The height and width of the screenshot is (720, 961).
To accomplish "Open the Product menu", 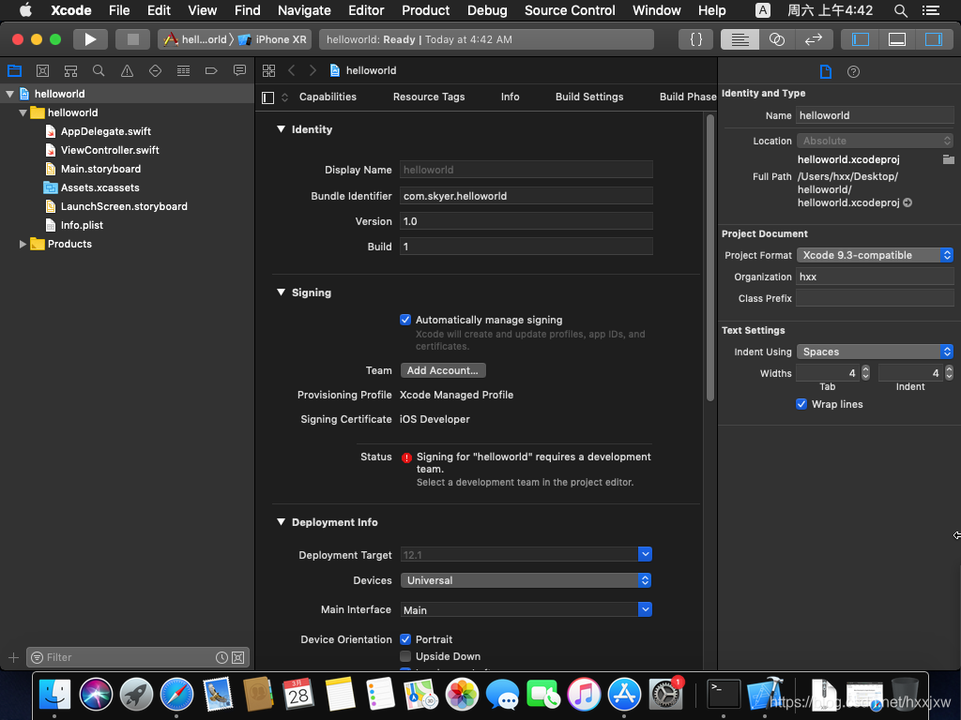I will coord(425,10).
